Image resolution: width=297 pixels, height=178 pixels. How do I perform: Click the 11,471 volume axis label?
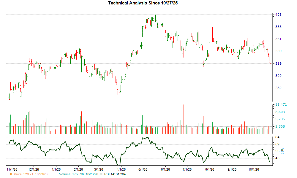(281, 104)
